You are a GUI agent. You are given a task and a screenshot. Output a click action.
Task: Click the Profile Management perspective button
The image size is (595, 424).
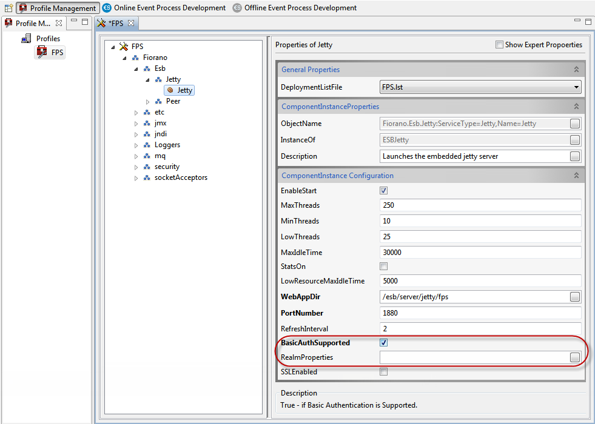58,8
